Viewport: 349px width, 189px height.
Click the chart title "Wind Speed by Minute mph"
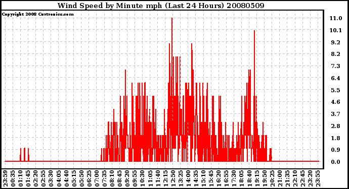point(110,6)
